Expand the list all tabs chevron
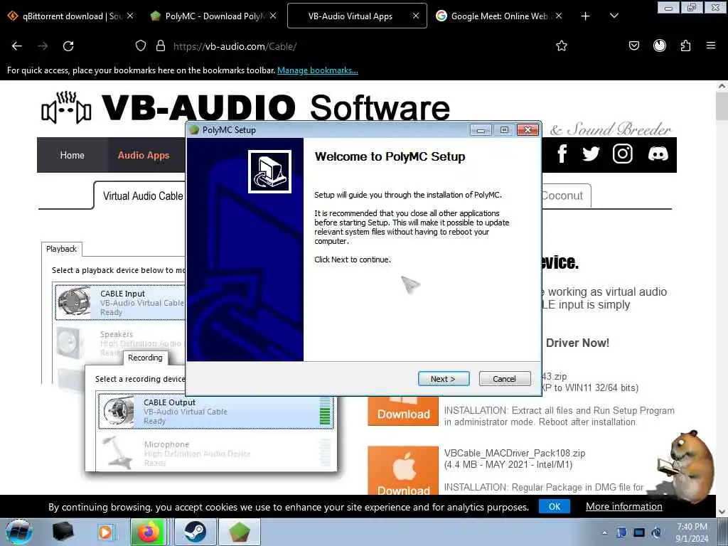 [614, 16]
